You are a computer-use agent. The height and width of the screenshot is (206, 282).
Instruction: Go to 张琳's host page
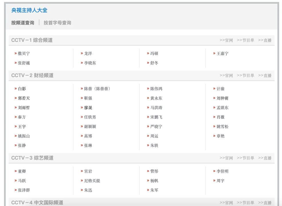pos(88,146)
